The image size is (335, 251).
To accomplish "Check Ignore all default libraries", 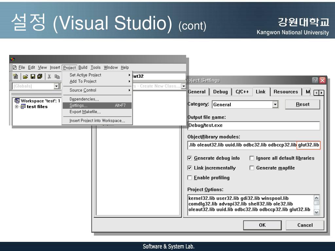I will 252,158.
